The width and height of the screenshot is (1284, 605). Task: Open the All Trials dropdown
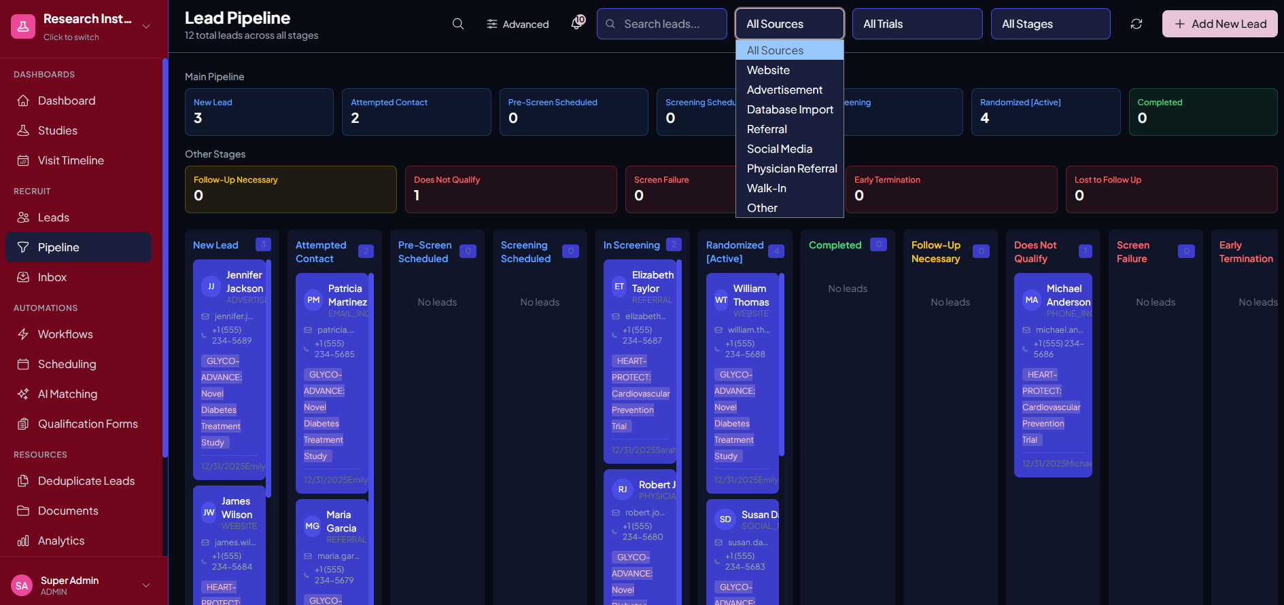click(918, 24)
